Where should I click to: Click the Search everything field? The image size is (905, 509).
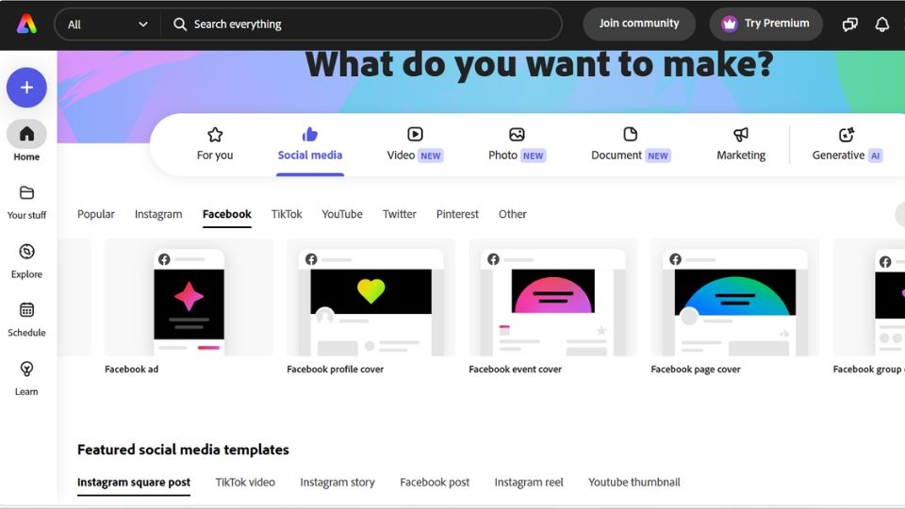click(361, 25)
